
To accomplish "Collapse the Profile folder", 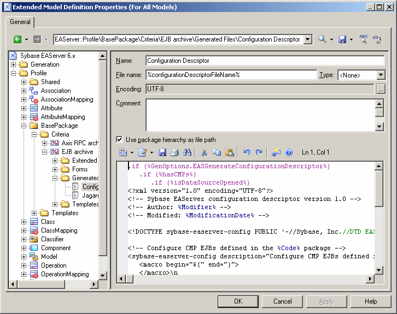I will pyautogui.click(x=14, y=73).
